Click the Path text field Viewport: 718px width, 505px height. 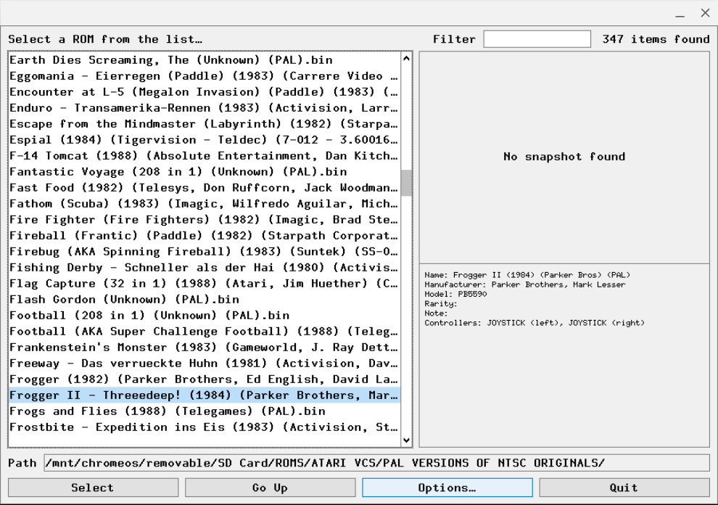[377, 463]
